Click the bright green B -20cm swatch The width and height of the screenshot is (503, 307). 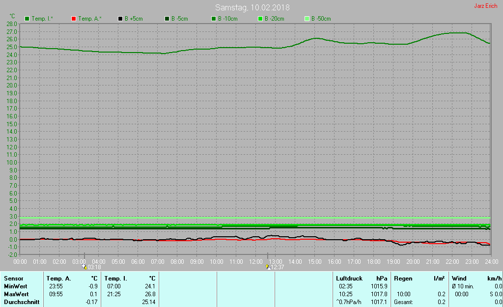tap(260, 19)
